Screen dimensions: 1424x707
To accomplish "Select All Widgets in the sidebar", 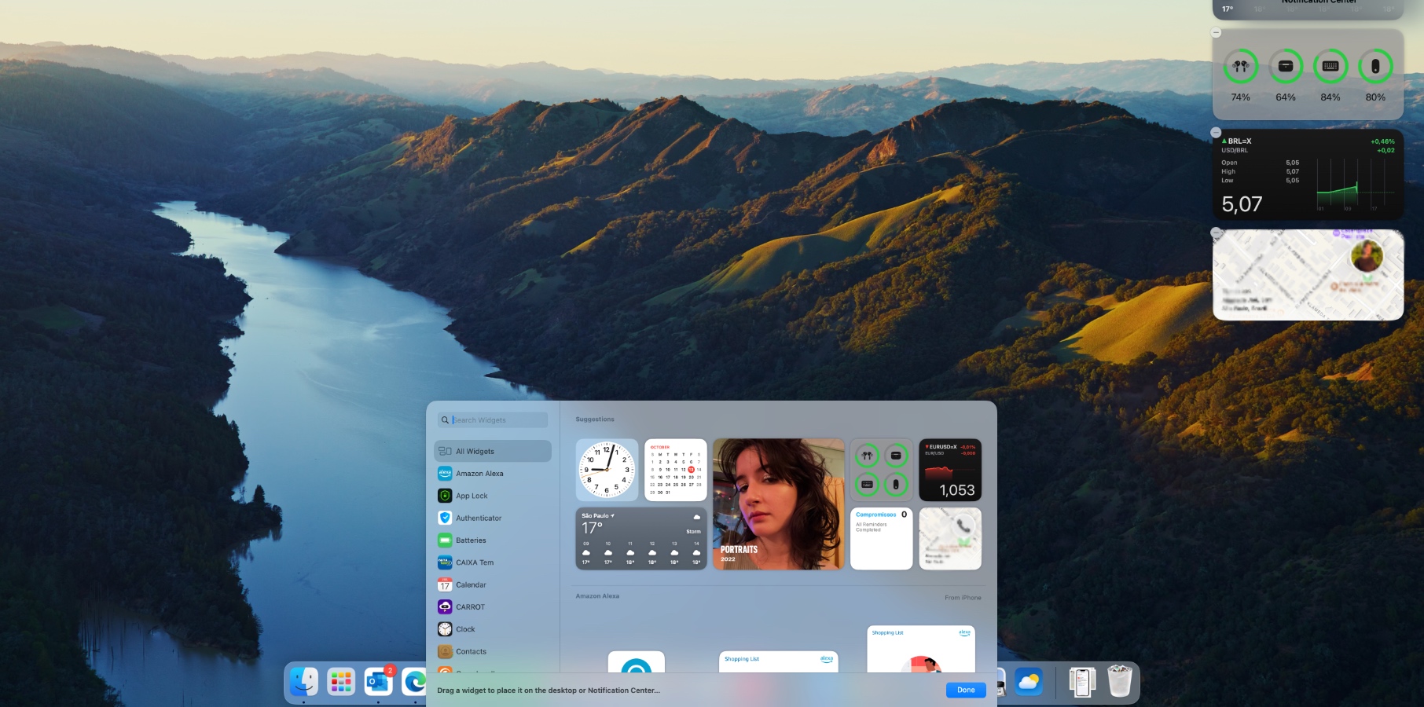I will (x=493, y=451).
